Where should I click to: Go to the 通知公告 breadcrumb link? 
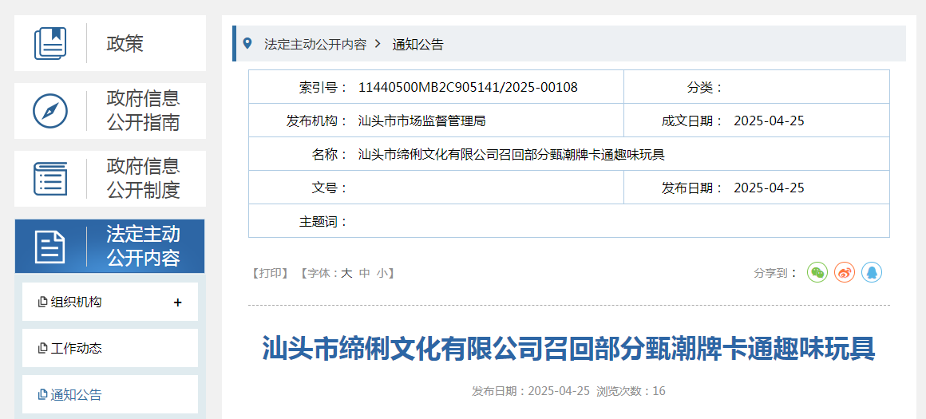418,44
